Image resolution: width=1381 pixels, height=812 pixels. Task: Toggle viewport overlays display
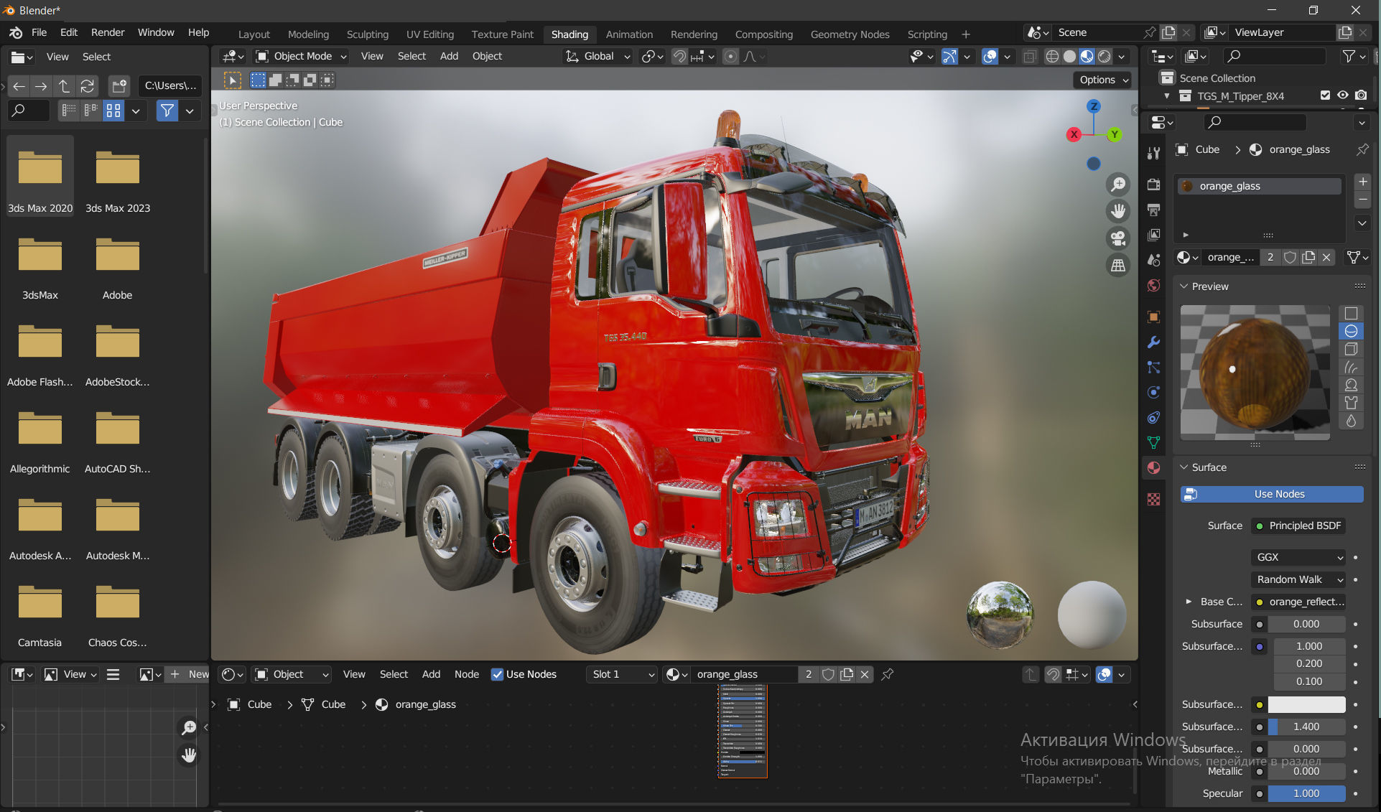(x=990, y=57)
